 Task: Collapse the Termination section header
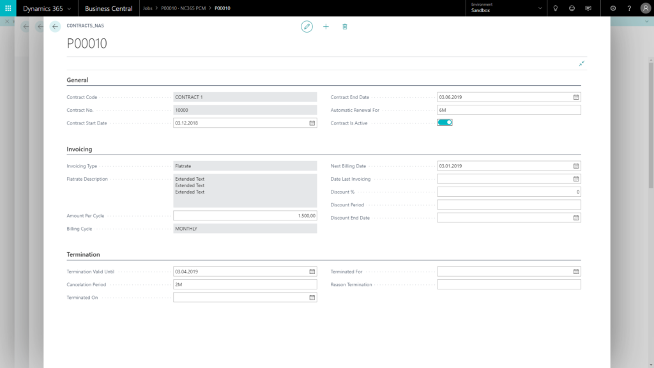(x=84, y=254)
